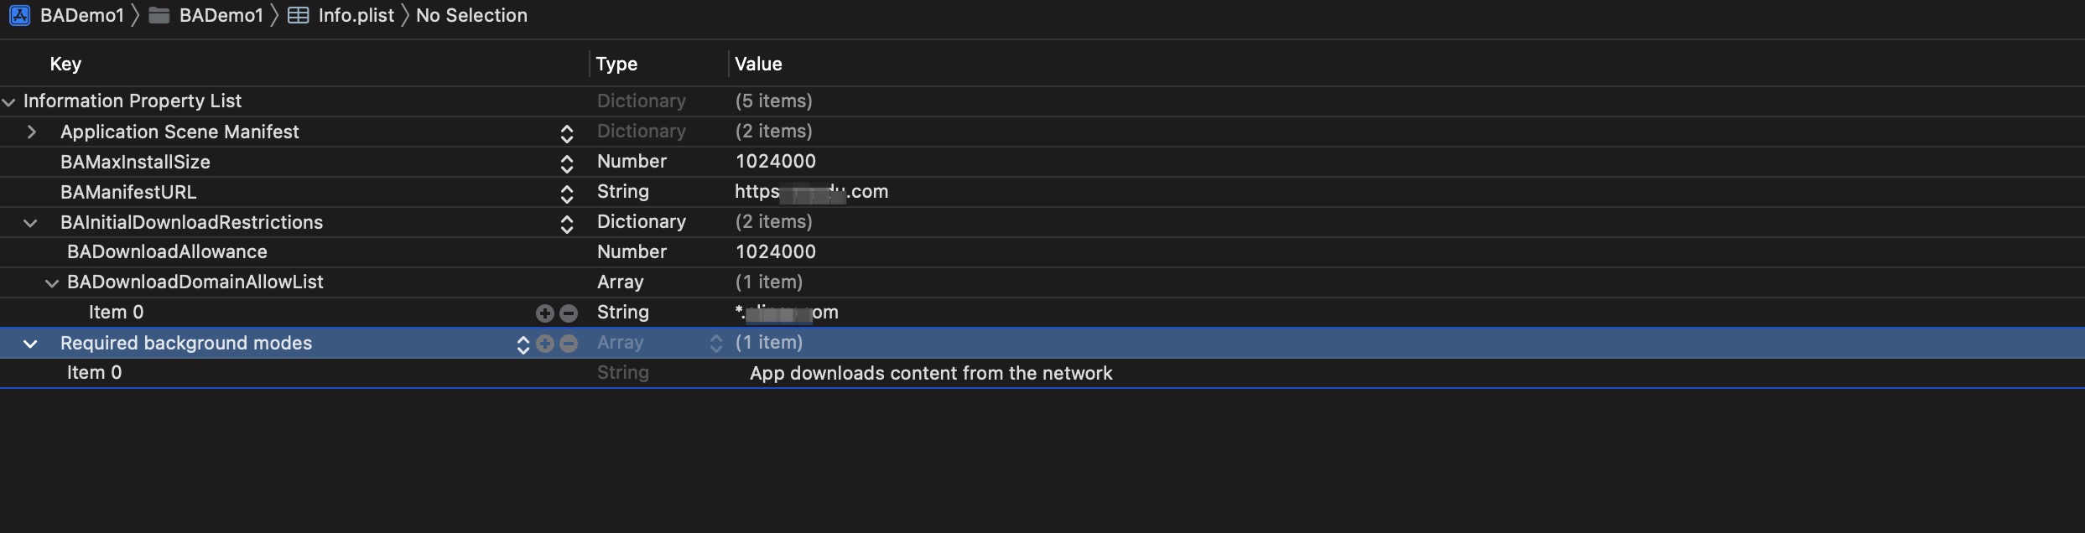Open Info.plist breadcrumb menu

pyautogui.click(x=356, y=15)
